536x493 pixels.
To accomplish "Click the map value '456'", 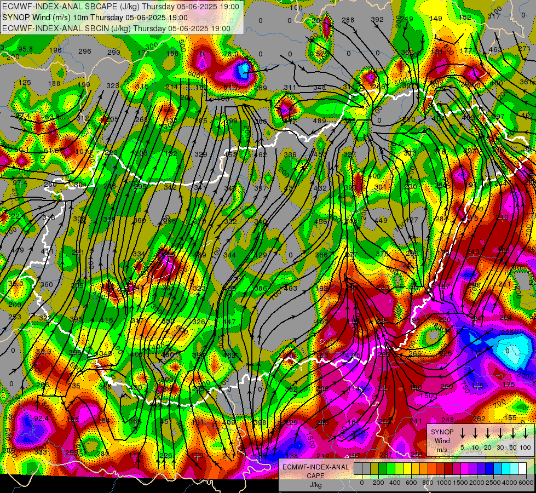I will (x=320, y=221).
